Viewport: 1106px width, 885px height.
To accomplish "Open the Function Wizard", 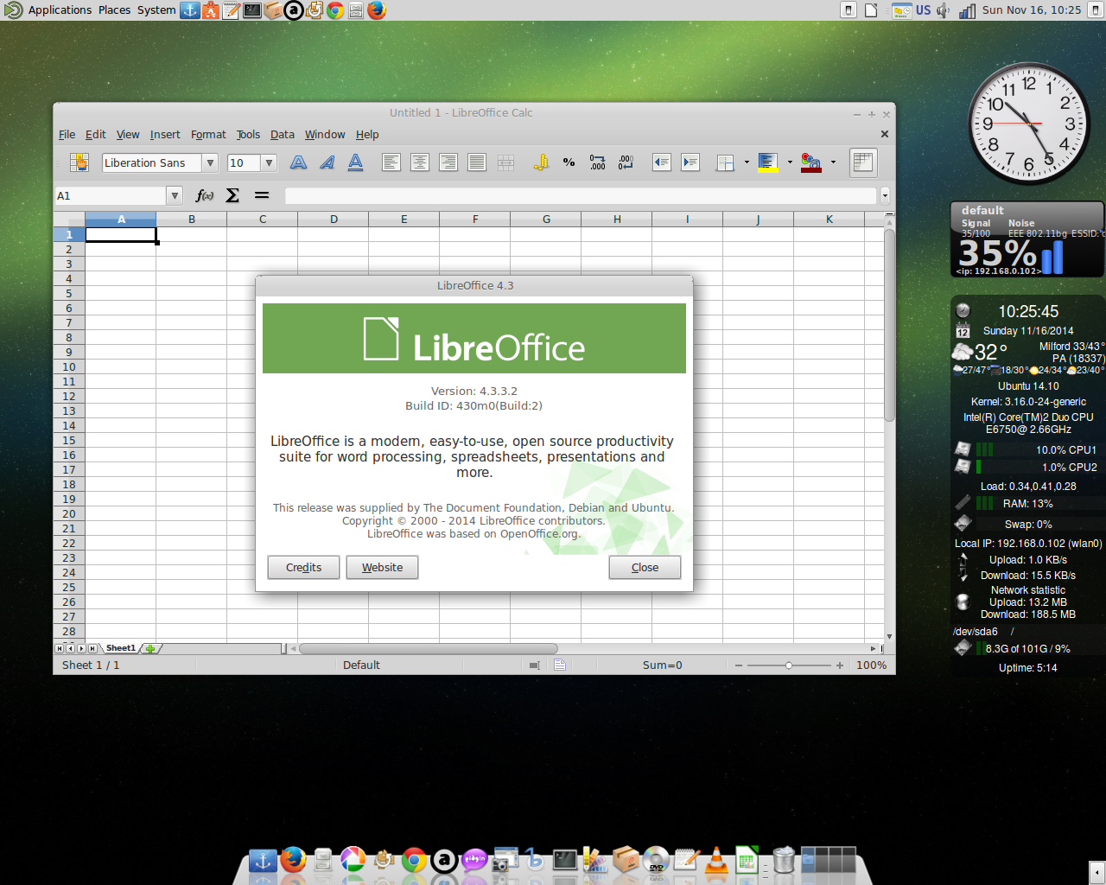I will [205, 195].
